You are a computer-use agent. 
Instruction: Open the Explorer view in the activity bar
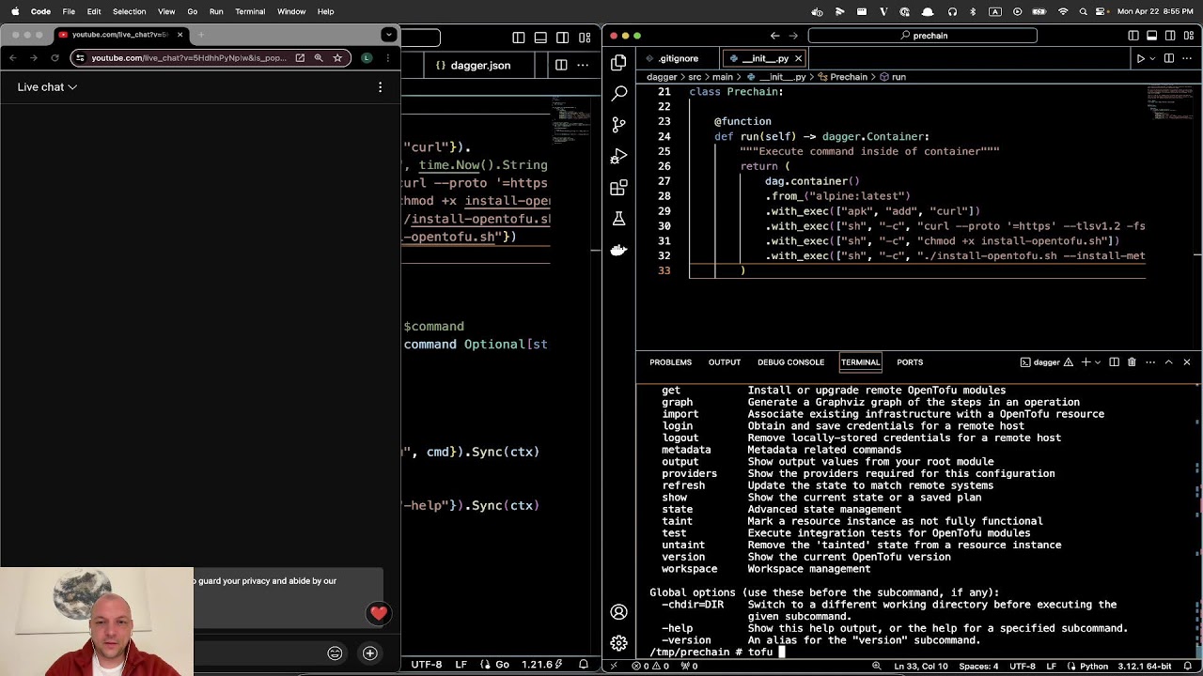[x=618, y=63]
